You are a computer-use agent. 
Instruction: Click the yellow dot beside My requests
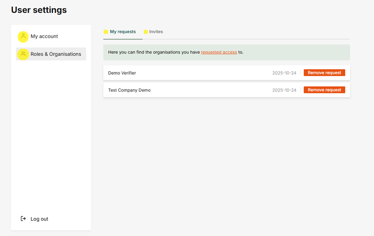(106, 32)
